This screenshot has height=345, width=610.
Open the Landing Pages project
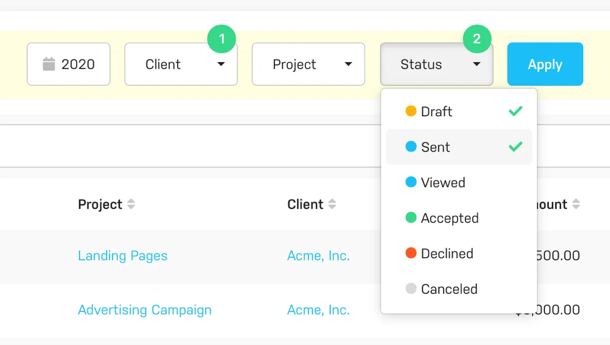click(123, 256)
